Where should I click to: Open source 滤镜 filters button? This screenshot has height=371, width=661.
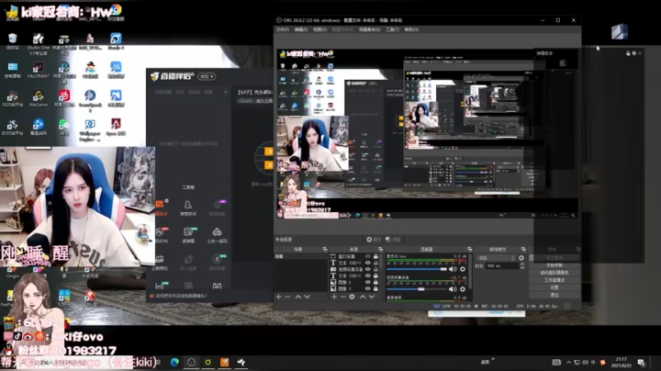pyautogui.click(x=393, y=240)
